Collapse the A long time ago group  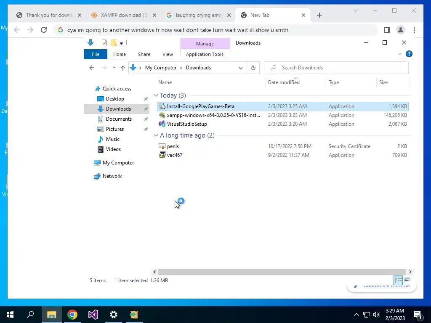pos(156,135)
